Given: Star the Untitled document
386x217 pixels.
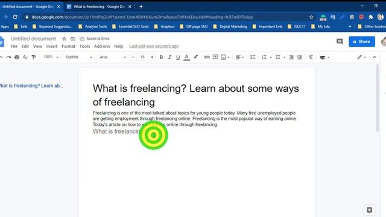Looking at the screenshot, I should (x=64, y=39).
